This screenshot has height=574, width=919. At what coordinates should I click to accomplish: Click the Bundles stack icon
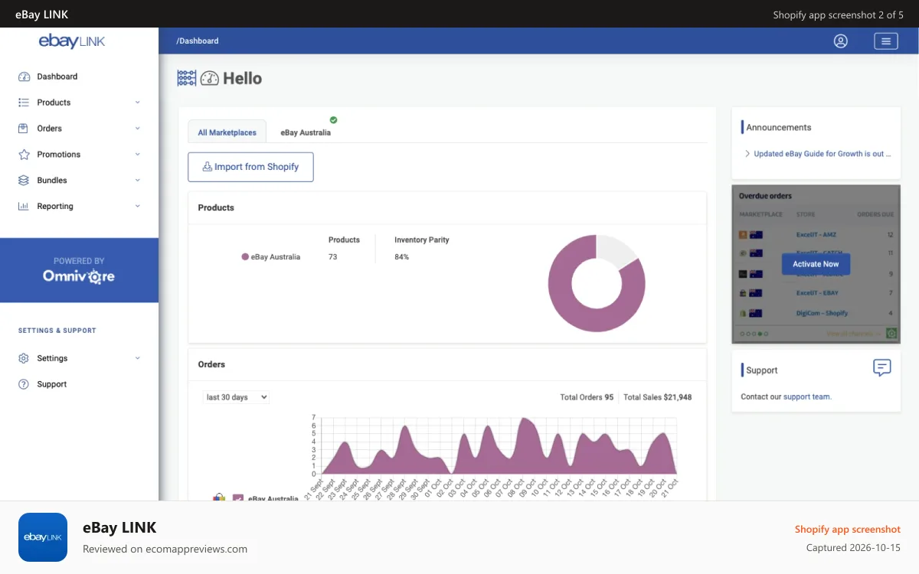pos(24,181)
